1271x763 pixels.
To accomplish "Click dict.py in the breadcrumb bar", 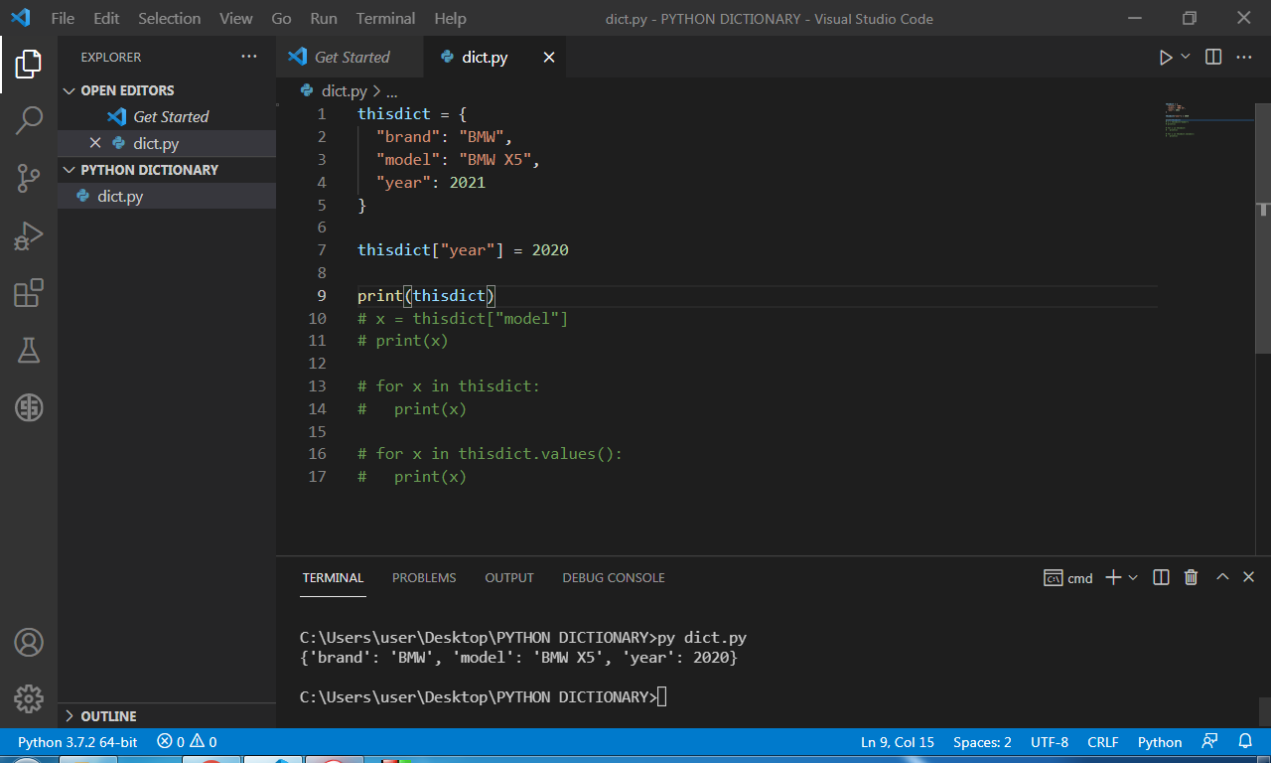I will click(344, 90).
